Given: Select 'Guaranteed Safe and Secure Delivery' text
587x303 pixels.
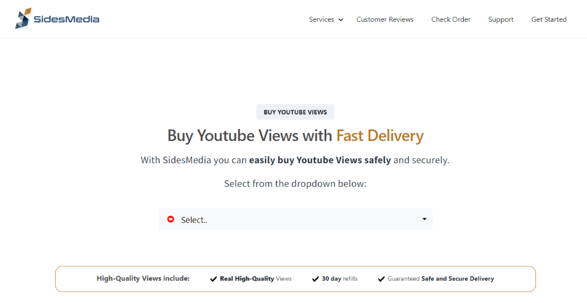Looking at the screenshot, I should coord(441,279).
